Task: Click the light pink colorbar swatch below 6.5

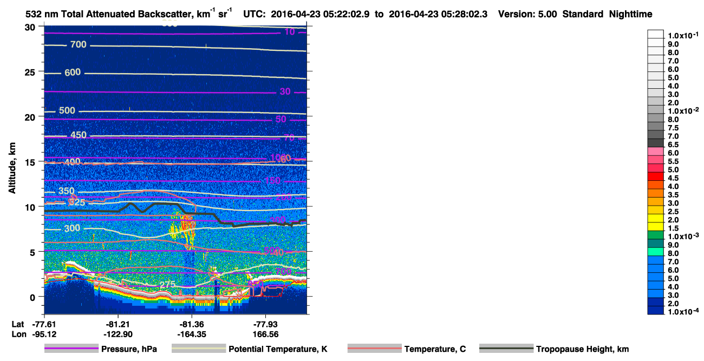Action: 655,151
